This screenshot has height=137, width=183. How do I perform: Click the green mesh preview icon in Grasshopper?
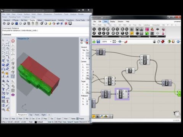pos(169,41)
